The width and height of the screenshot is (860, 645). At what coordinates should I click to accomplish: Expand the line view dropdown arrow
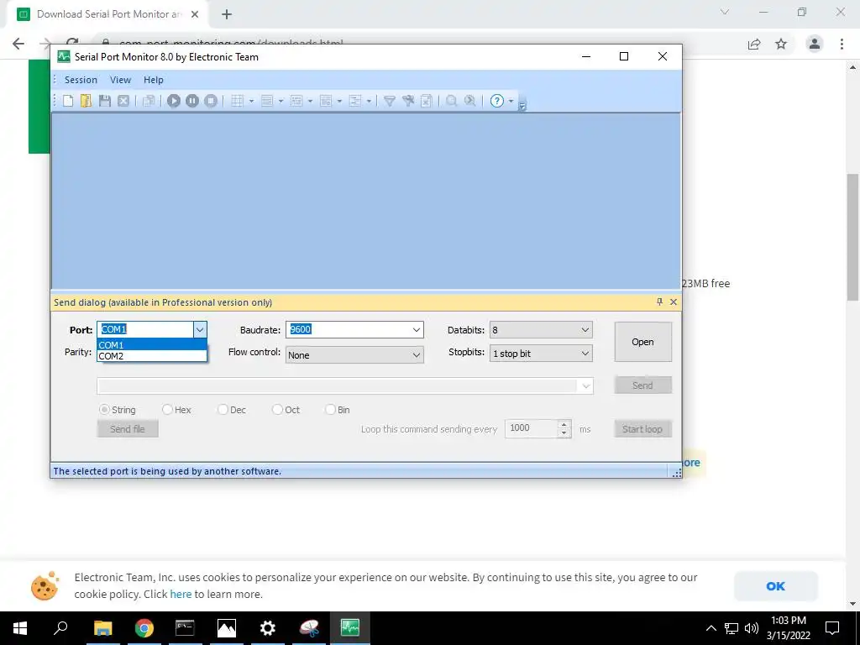click(x=281, y=101)
